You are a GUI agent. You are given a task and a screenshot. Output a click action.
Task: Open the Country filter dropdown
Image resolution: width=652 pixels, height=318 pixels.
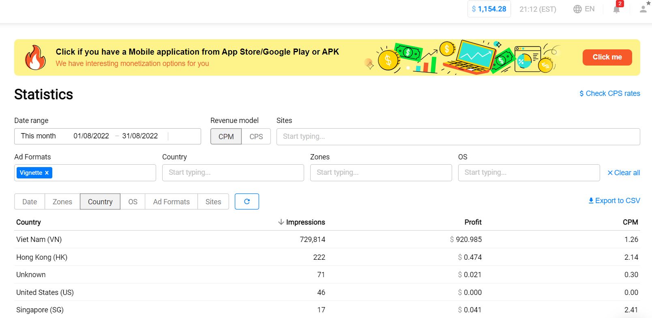pyautogui.click(x=233, y=173)
